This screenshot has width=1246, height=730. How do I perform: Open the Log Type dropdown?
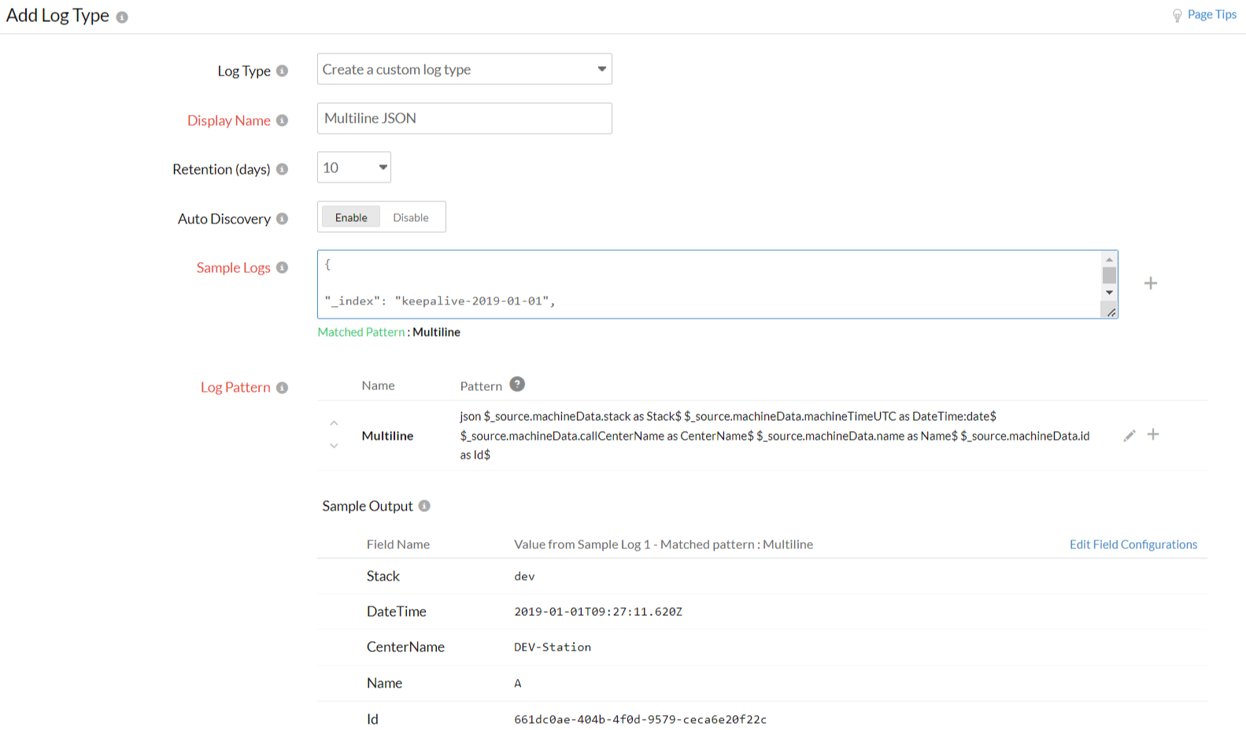click(x=464, y=69)
